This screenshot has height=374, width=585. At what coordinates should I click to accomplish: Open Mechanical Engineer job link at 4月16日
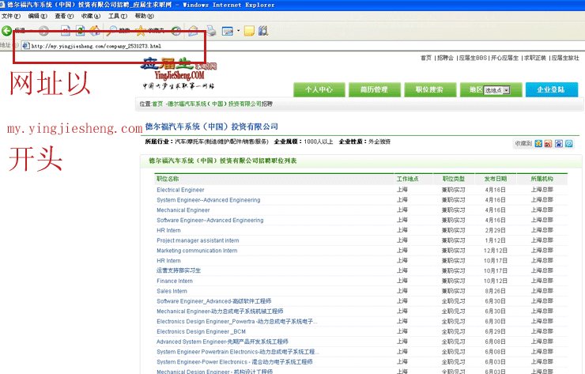tap(183, 210)
